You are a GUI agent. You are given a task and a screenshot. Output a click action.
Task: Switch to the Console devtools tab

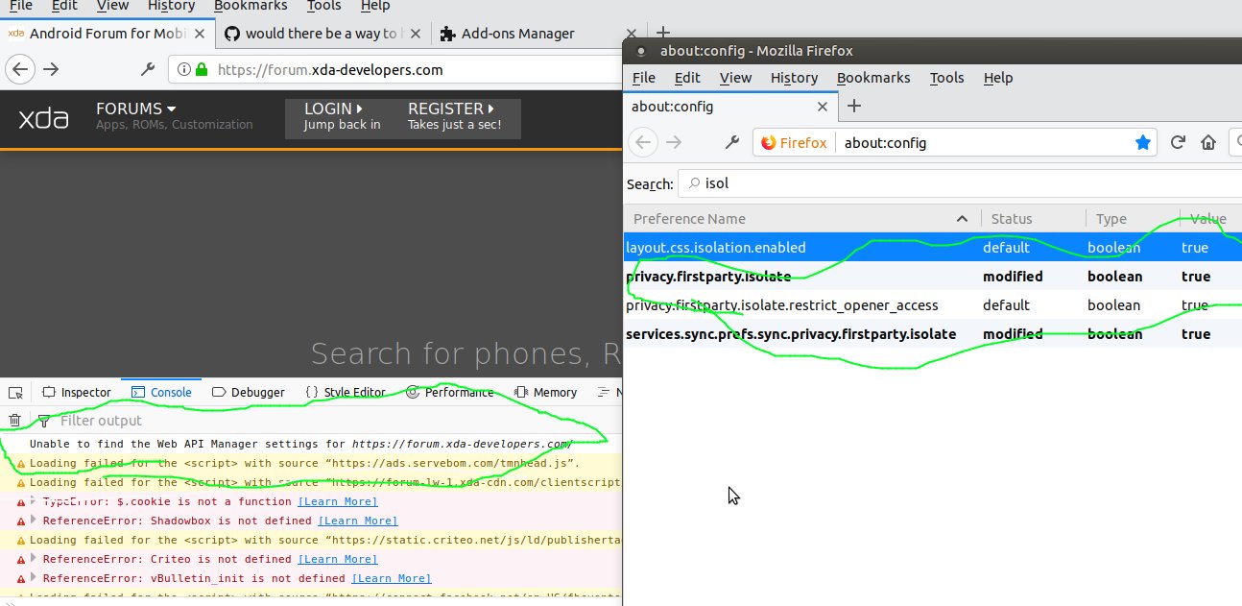click(160, 392)
